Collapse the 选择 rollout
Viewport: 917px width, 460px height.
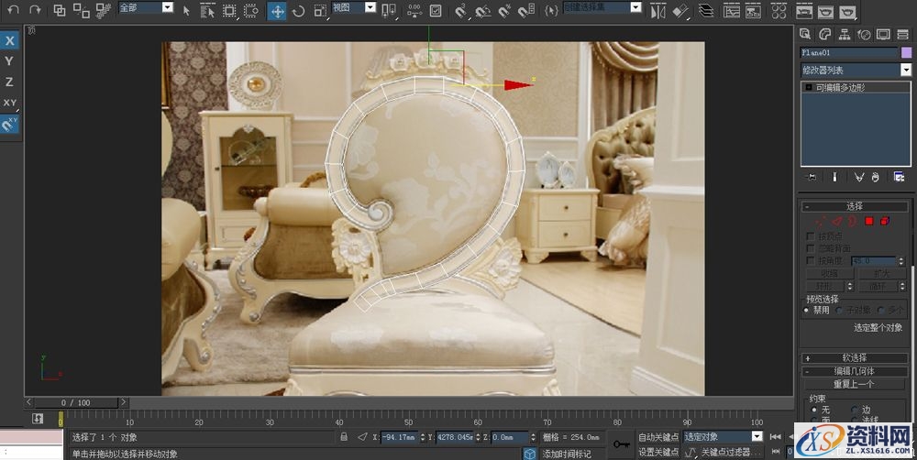[x=855, y=206]
